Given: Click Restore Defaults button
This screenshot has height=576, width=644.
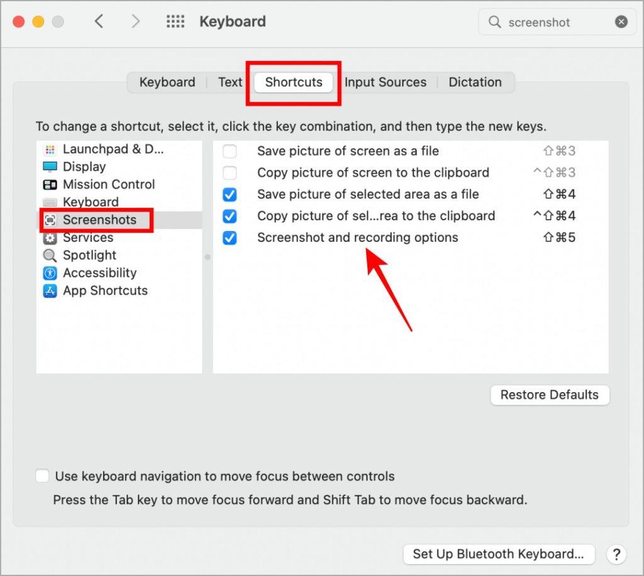Looking at the screenshot, I should (550, 395).
